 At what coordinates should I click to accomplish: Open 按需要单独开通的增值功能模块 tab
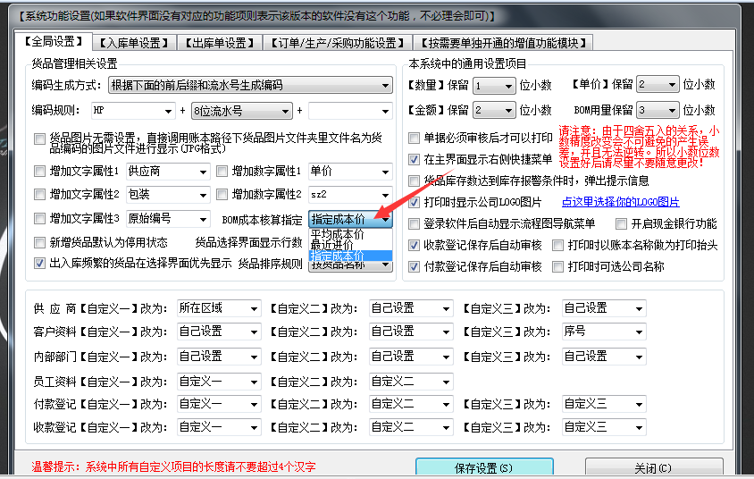(505, 43)
